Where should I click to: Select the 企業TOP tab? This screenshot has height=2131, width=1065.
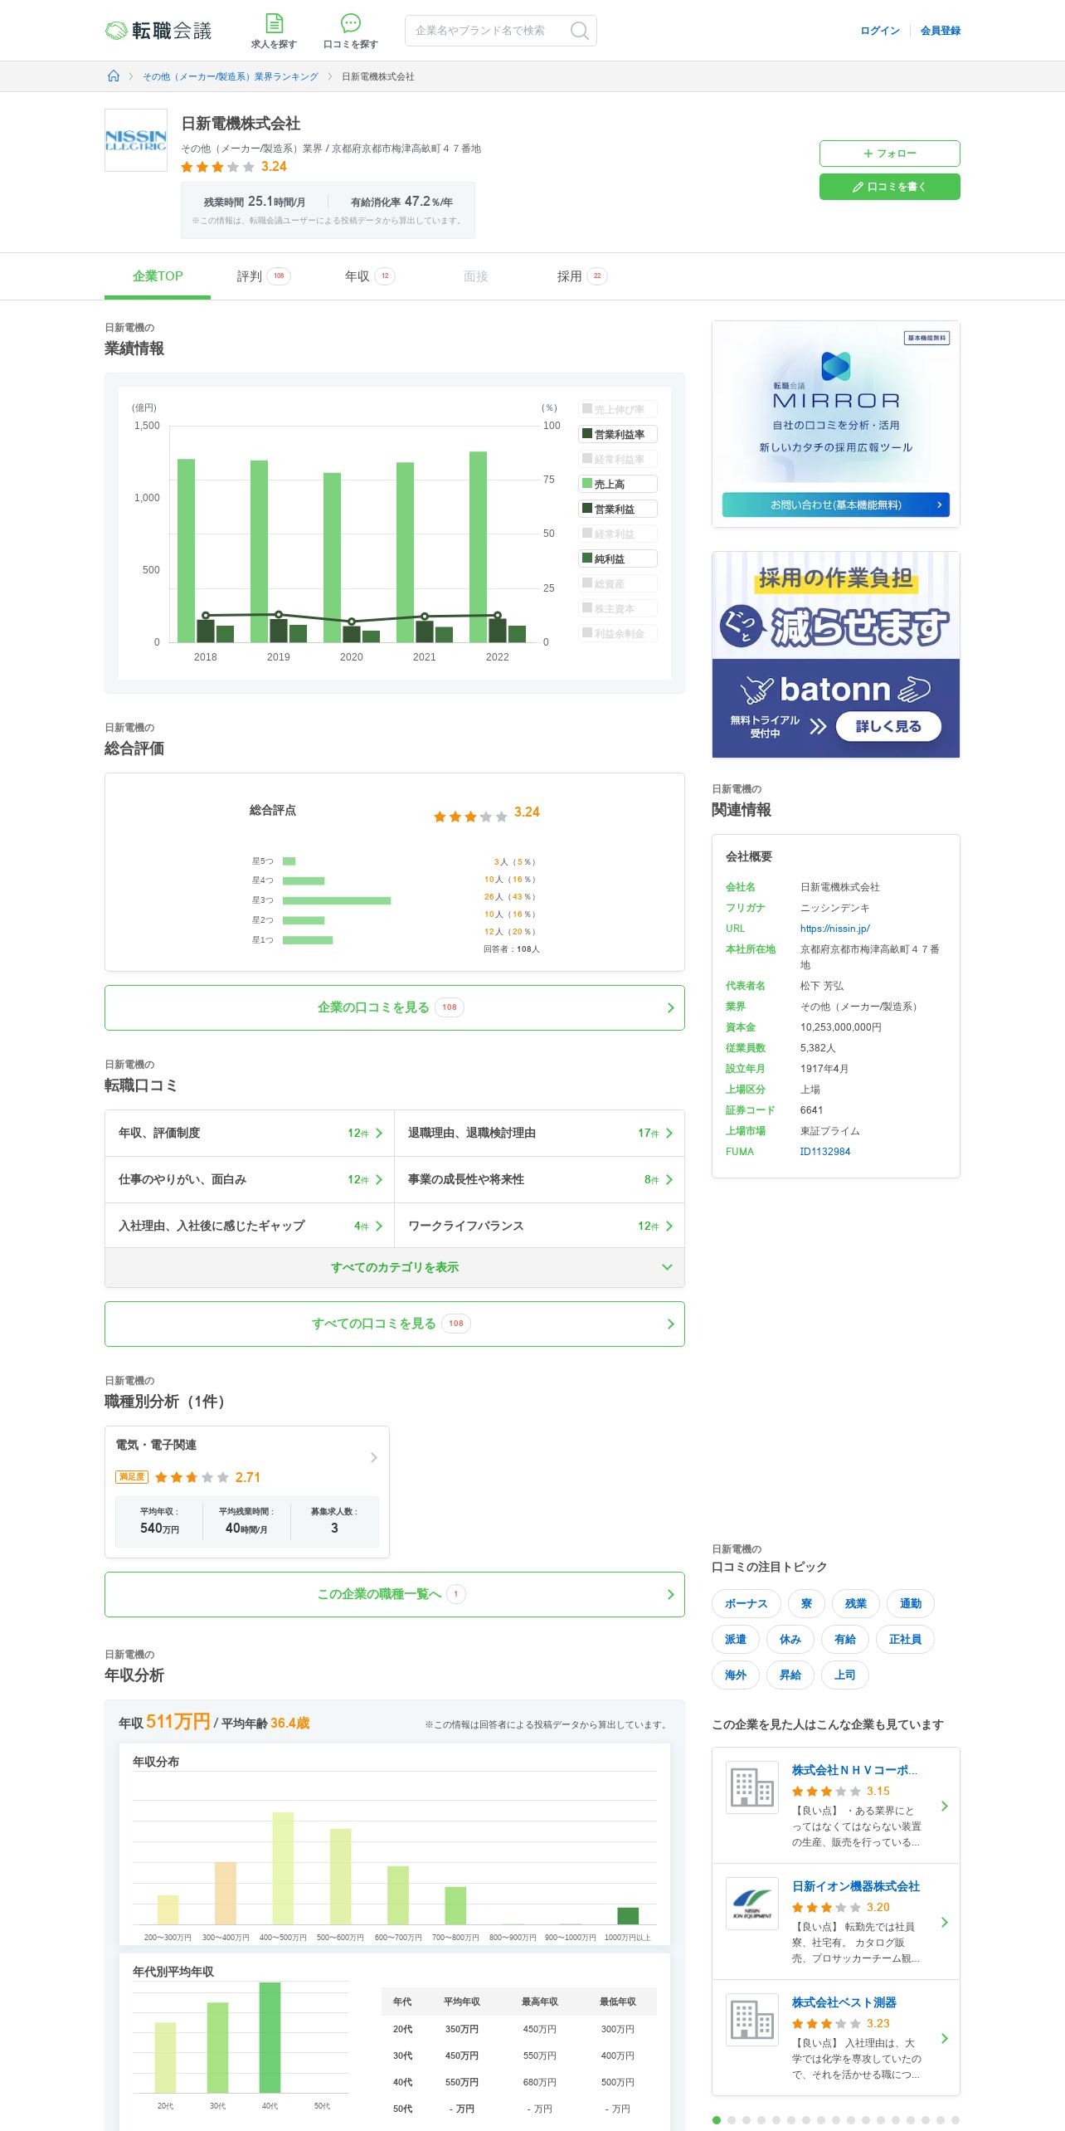[x=158, y=276]
